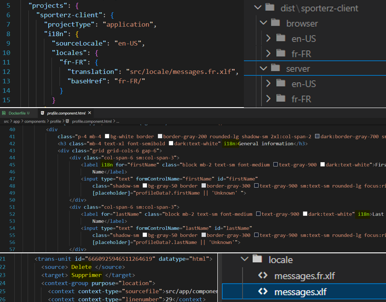Click border-gray-300 swatch on line 48
The height and width of the screenshot is (302, 386).
(204, 186)
